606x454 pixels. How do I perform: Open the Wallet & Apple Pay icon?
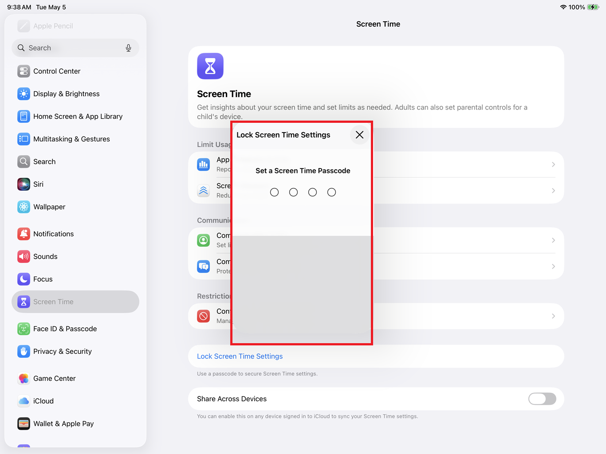(x=24, y=423)
